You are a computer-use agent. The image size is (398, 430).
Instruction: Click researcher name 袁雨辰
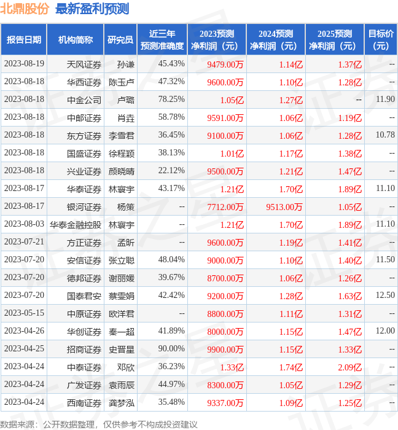tap(122, 386)
